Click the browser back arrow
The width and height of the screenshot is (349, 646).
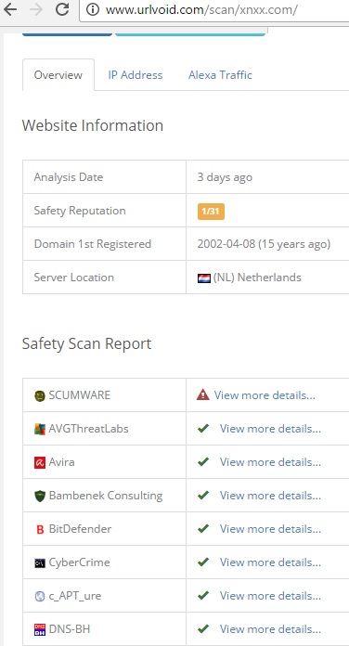pos(10,9)
